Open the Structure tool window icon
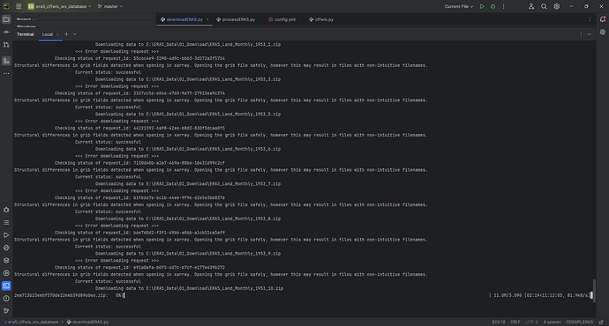The width and height of the screenshot is (609, 326). coord(6,61)
